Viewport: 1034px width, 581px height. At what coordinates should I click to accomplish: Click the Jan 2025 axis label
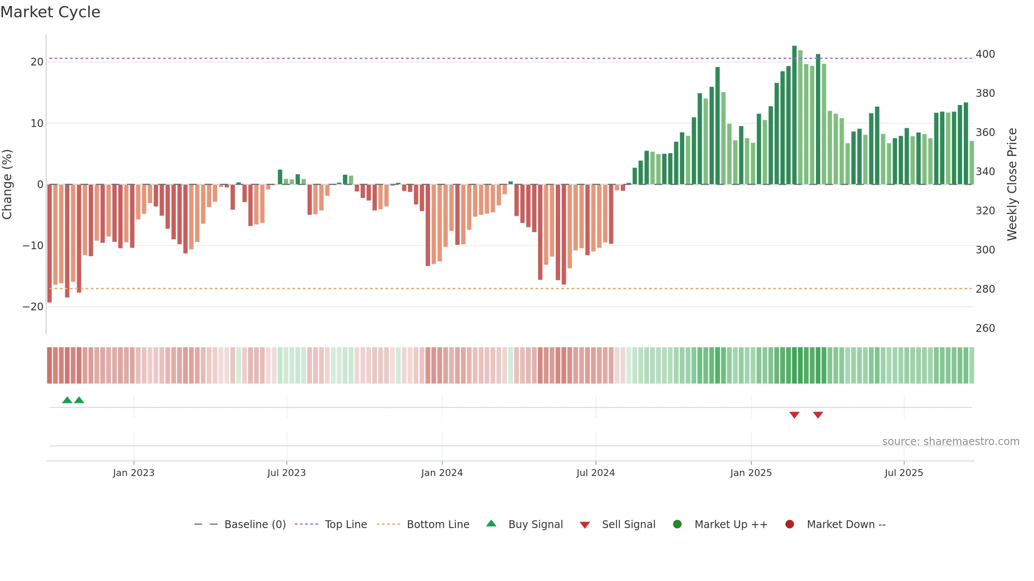tap(751, 473)
